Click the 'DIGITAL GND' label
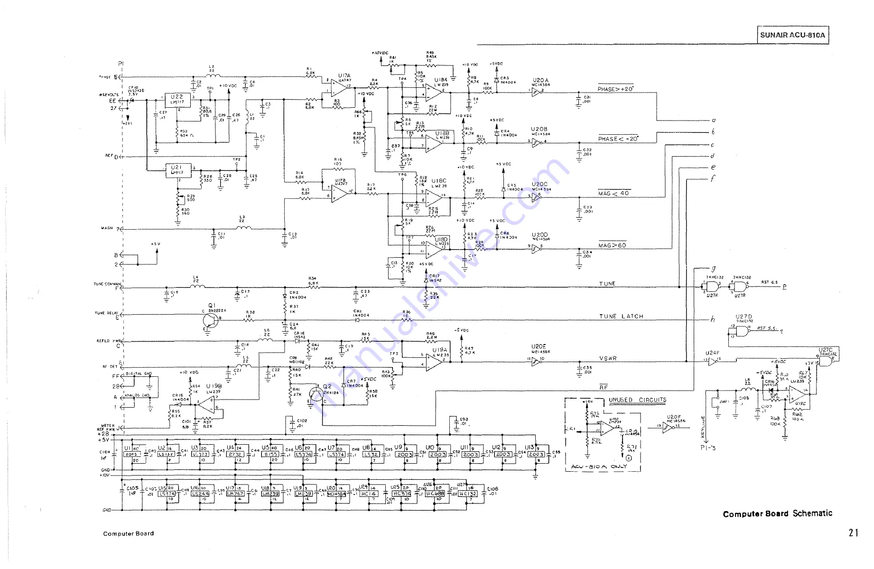This screenshot has width=874, height=569. tap(139, 374)
